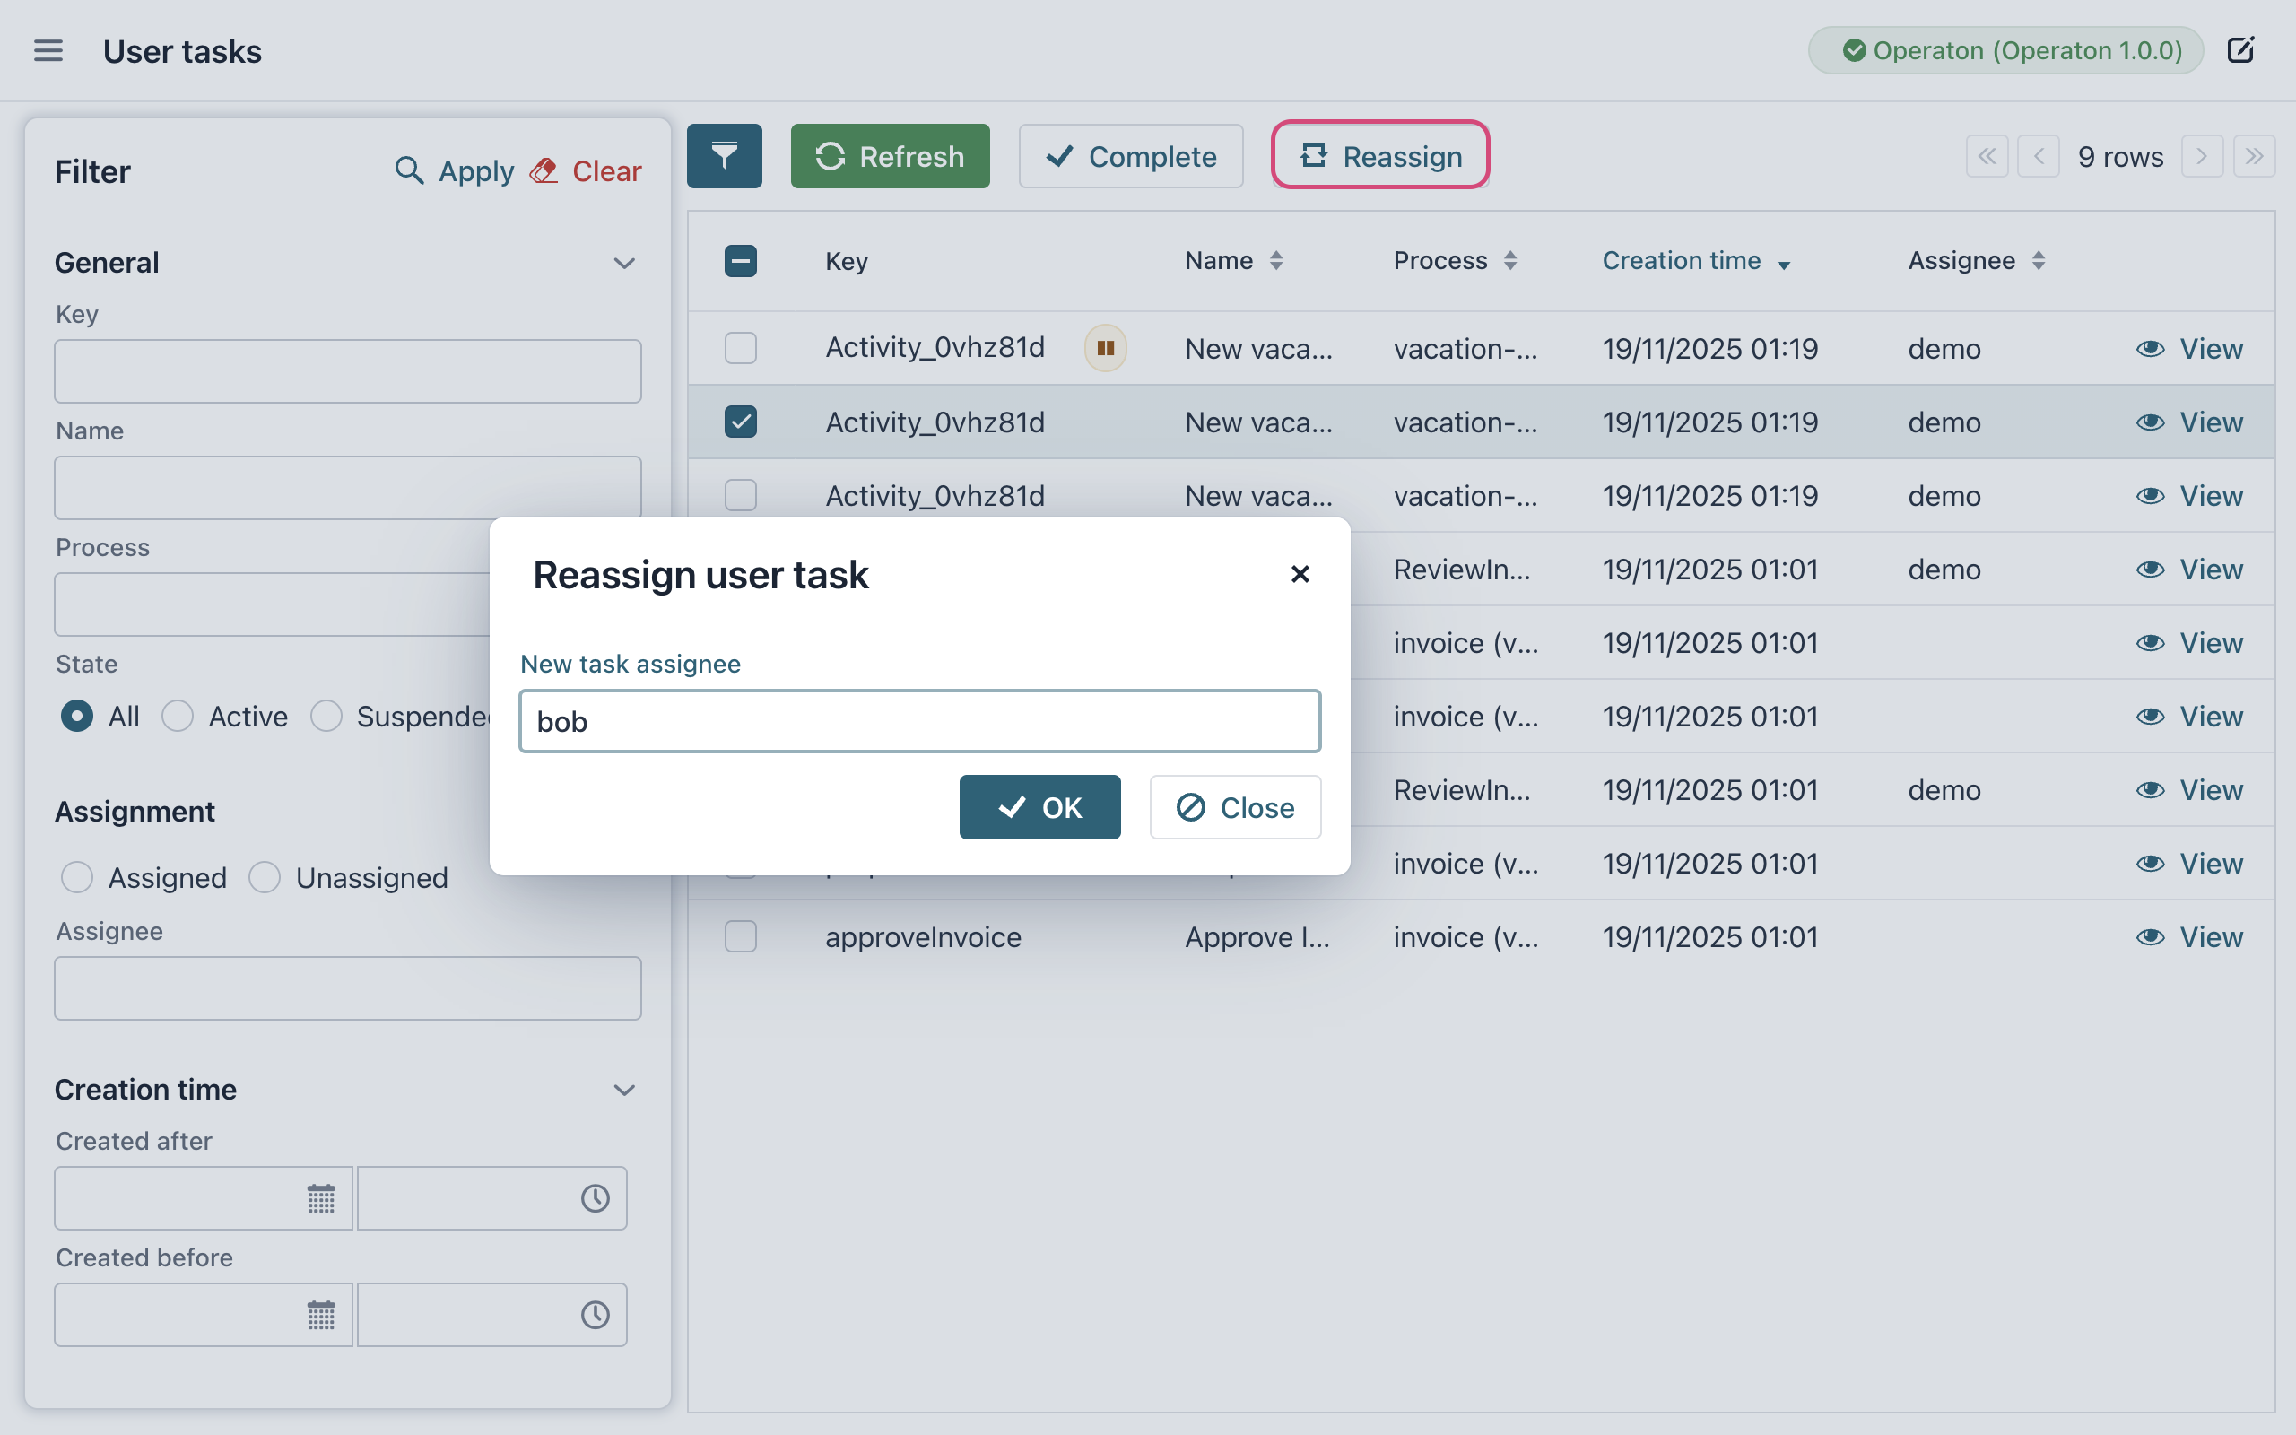Viewport: 2296px width, 1435px height.
Task: Click the pause badge on the first Activity_0vhz81d task
Action: click(x=1103, y=348)
